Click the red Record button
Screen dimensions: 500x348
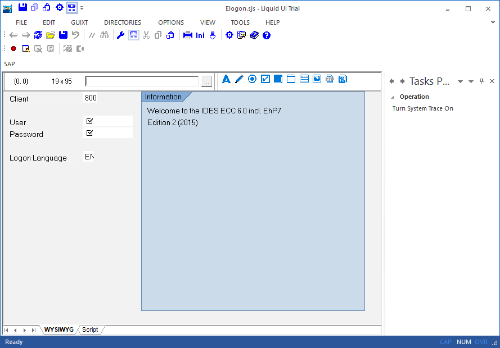coord(13,49)
